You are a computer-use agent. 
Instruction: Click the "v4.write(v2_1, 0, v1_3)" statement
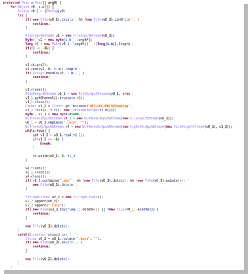tap(56, 155)
